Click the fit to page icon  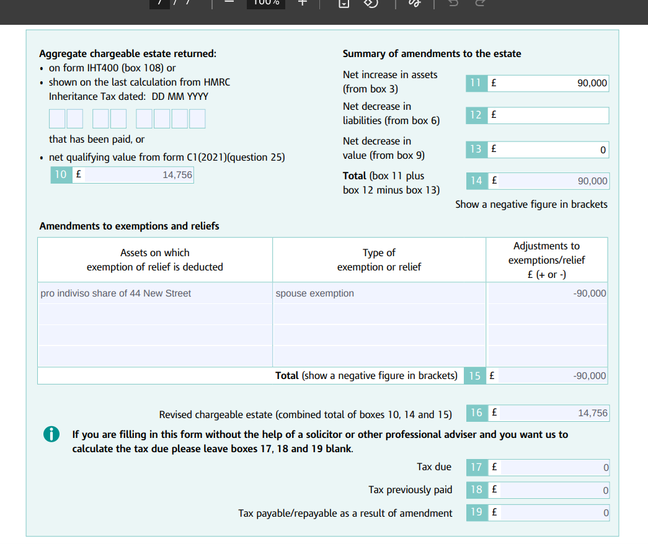click(x=344, y=4)
